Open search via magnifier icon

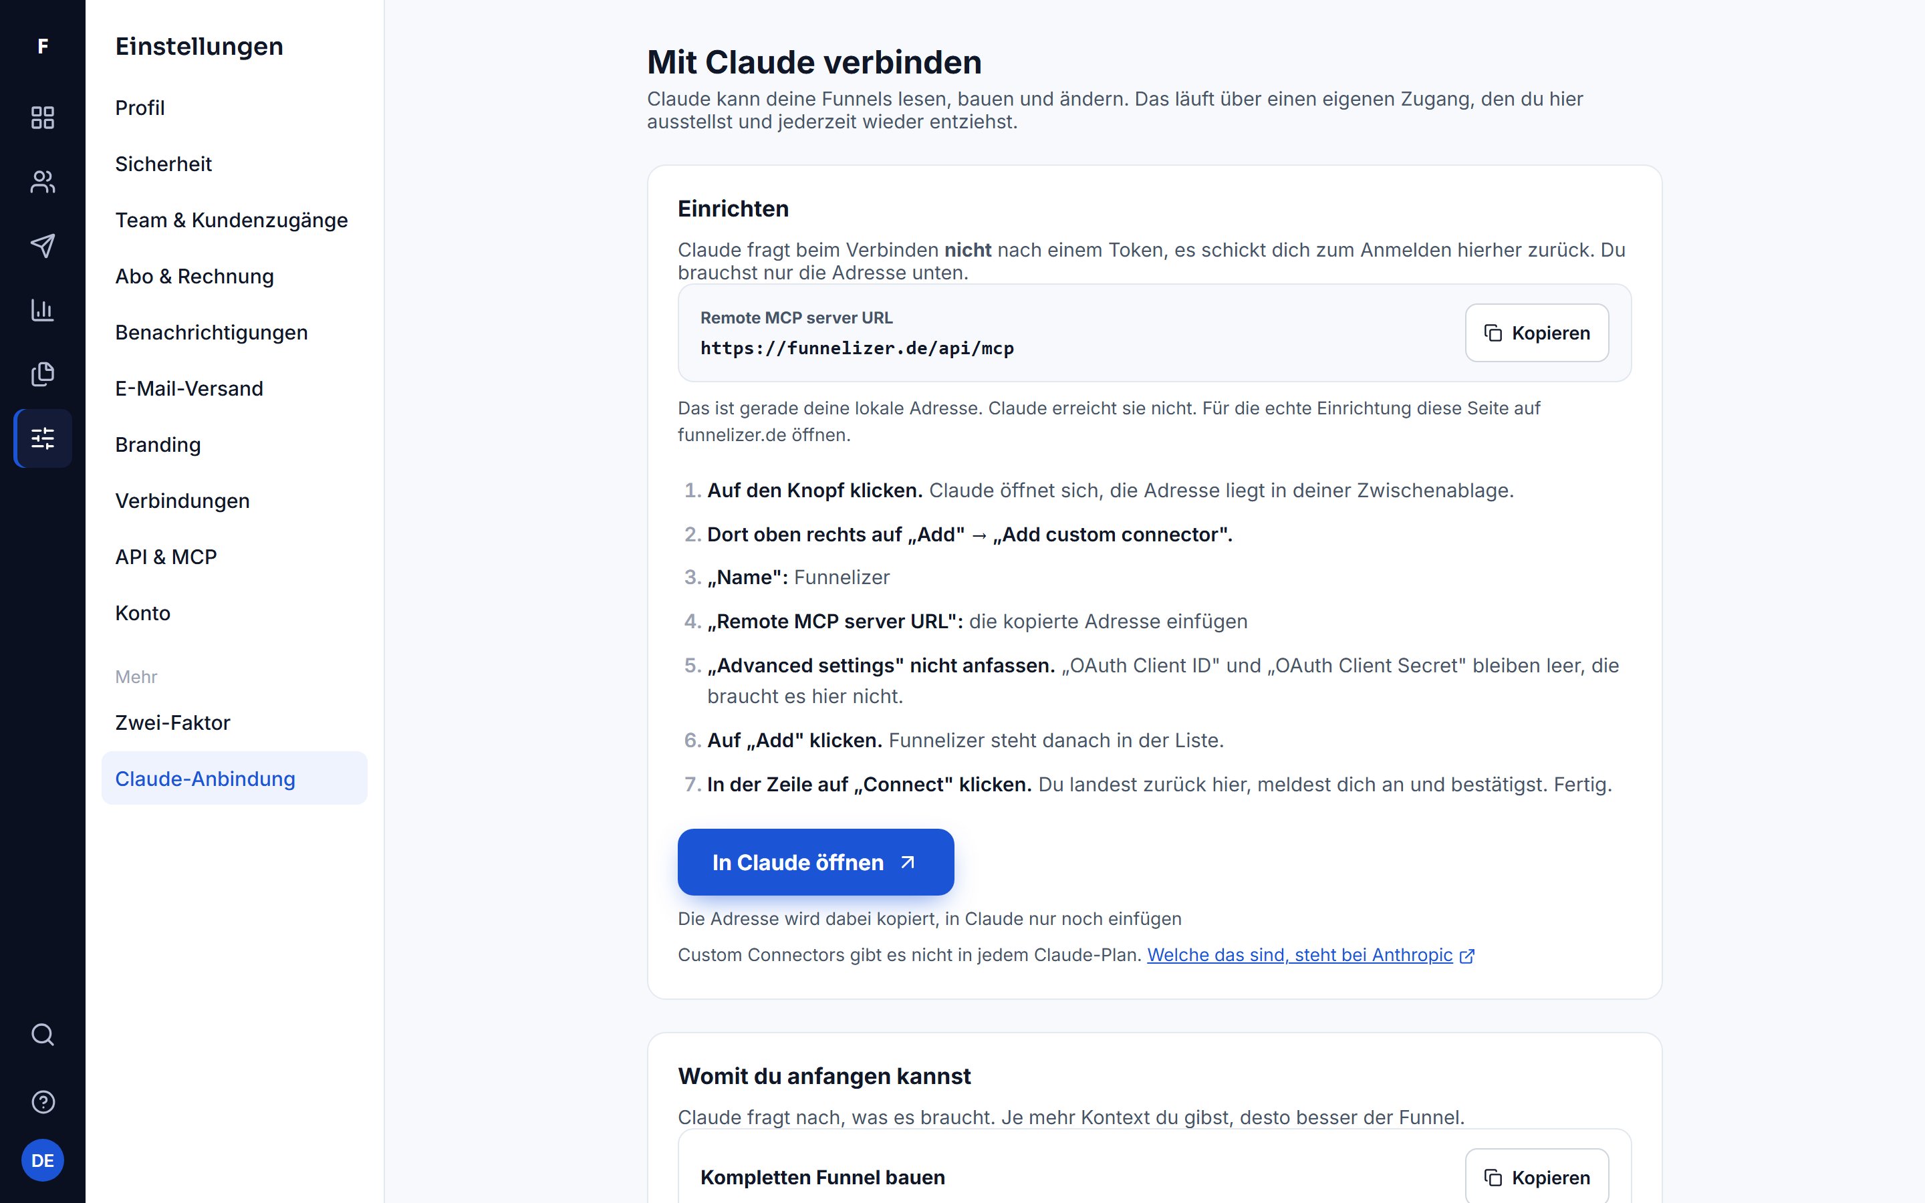[x=43, y=1035]
